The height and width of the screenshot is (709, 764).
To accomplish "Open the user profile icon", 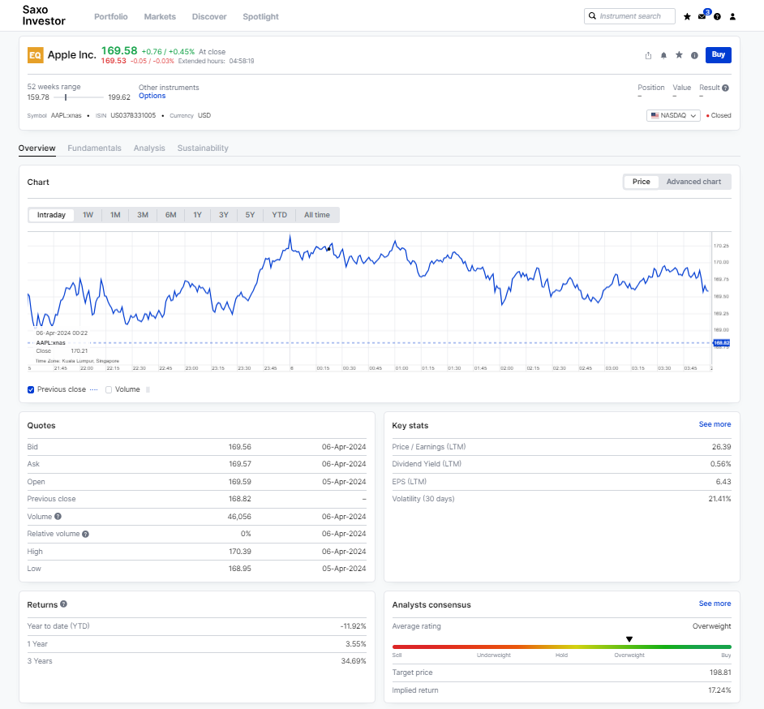I will pyautogui.click(x=732, y=16).
